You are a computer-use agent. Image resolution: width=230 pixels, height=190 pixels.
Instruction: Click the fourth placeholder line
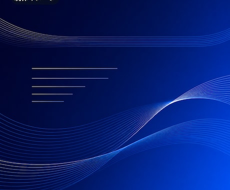tap(52, 94)
